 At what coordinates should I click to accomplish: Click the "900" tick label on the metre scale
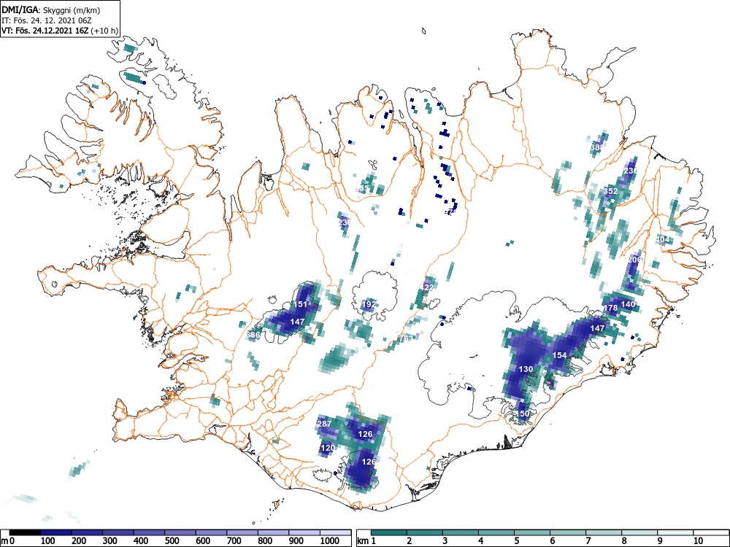tap(296, 541)
